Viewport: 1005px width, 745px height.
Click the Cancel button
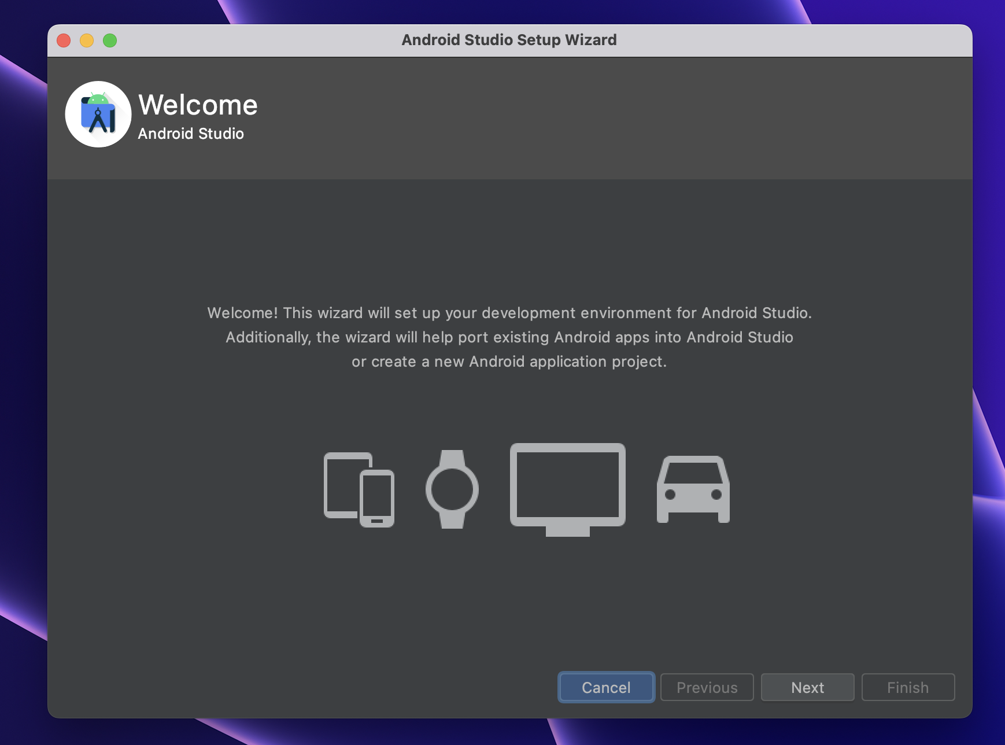(x=606, y=687)
